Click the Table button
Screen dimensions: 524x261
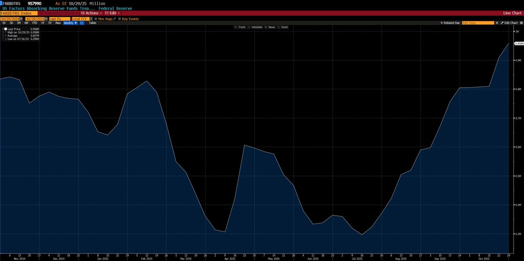coord(92,23)
